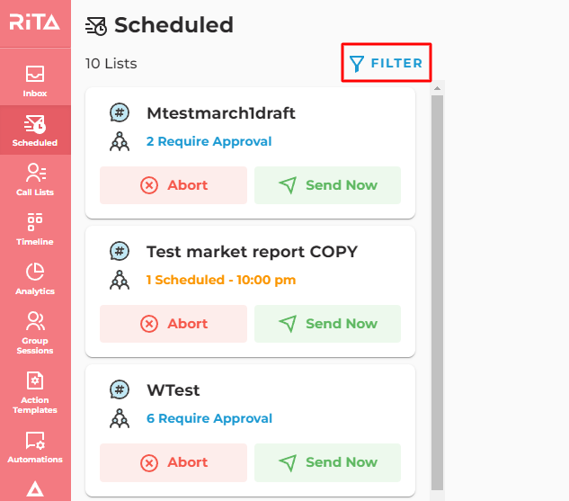This screenshot has width=569, height=501.
Task: Send Mtestmarch1draft list now
Action: (328, 185)
